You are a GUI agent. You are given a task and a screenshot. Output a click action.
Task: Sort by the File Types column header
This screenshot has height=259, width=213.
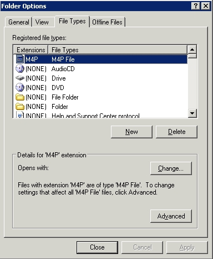[118, 49]
